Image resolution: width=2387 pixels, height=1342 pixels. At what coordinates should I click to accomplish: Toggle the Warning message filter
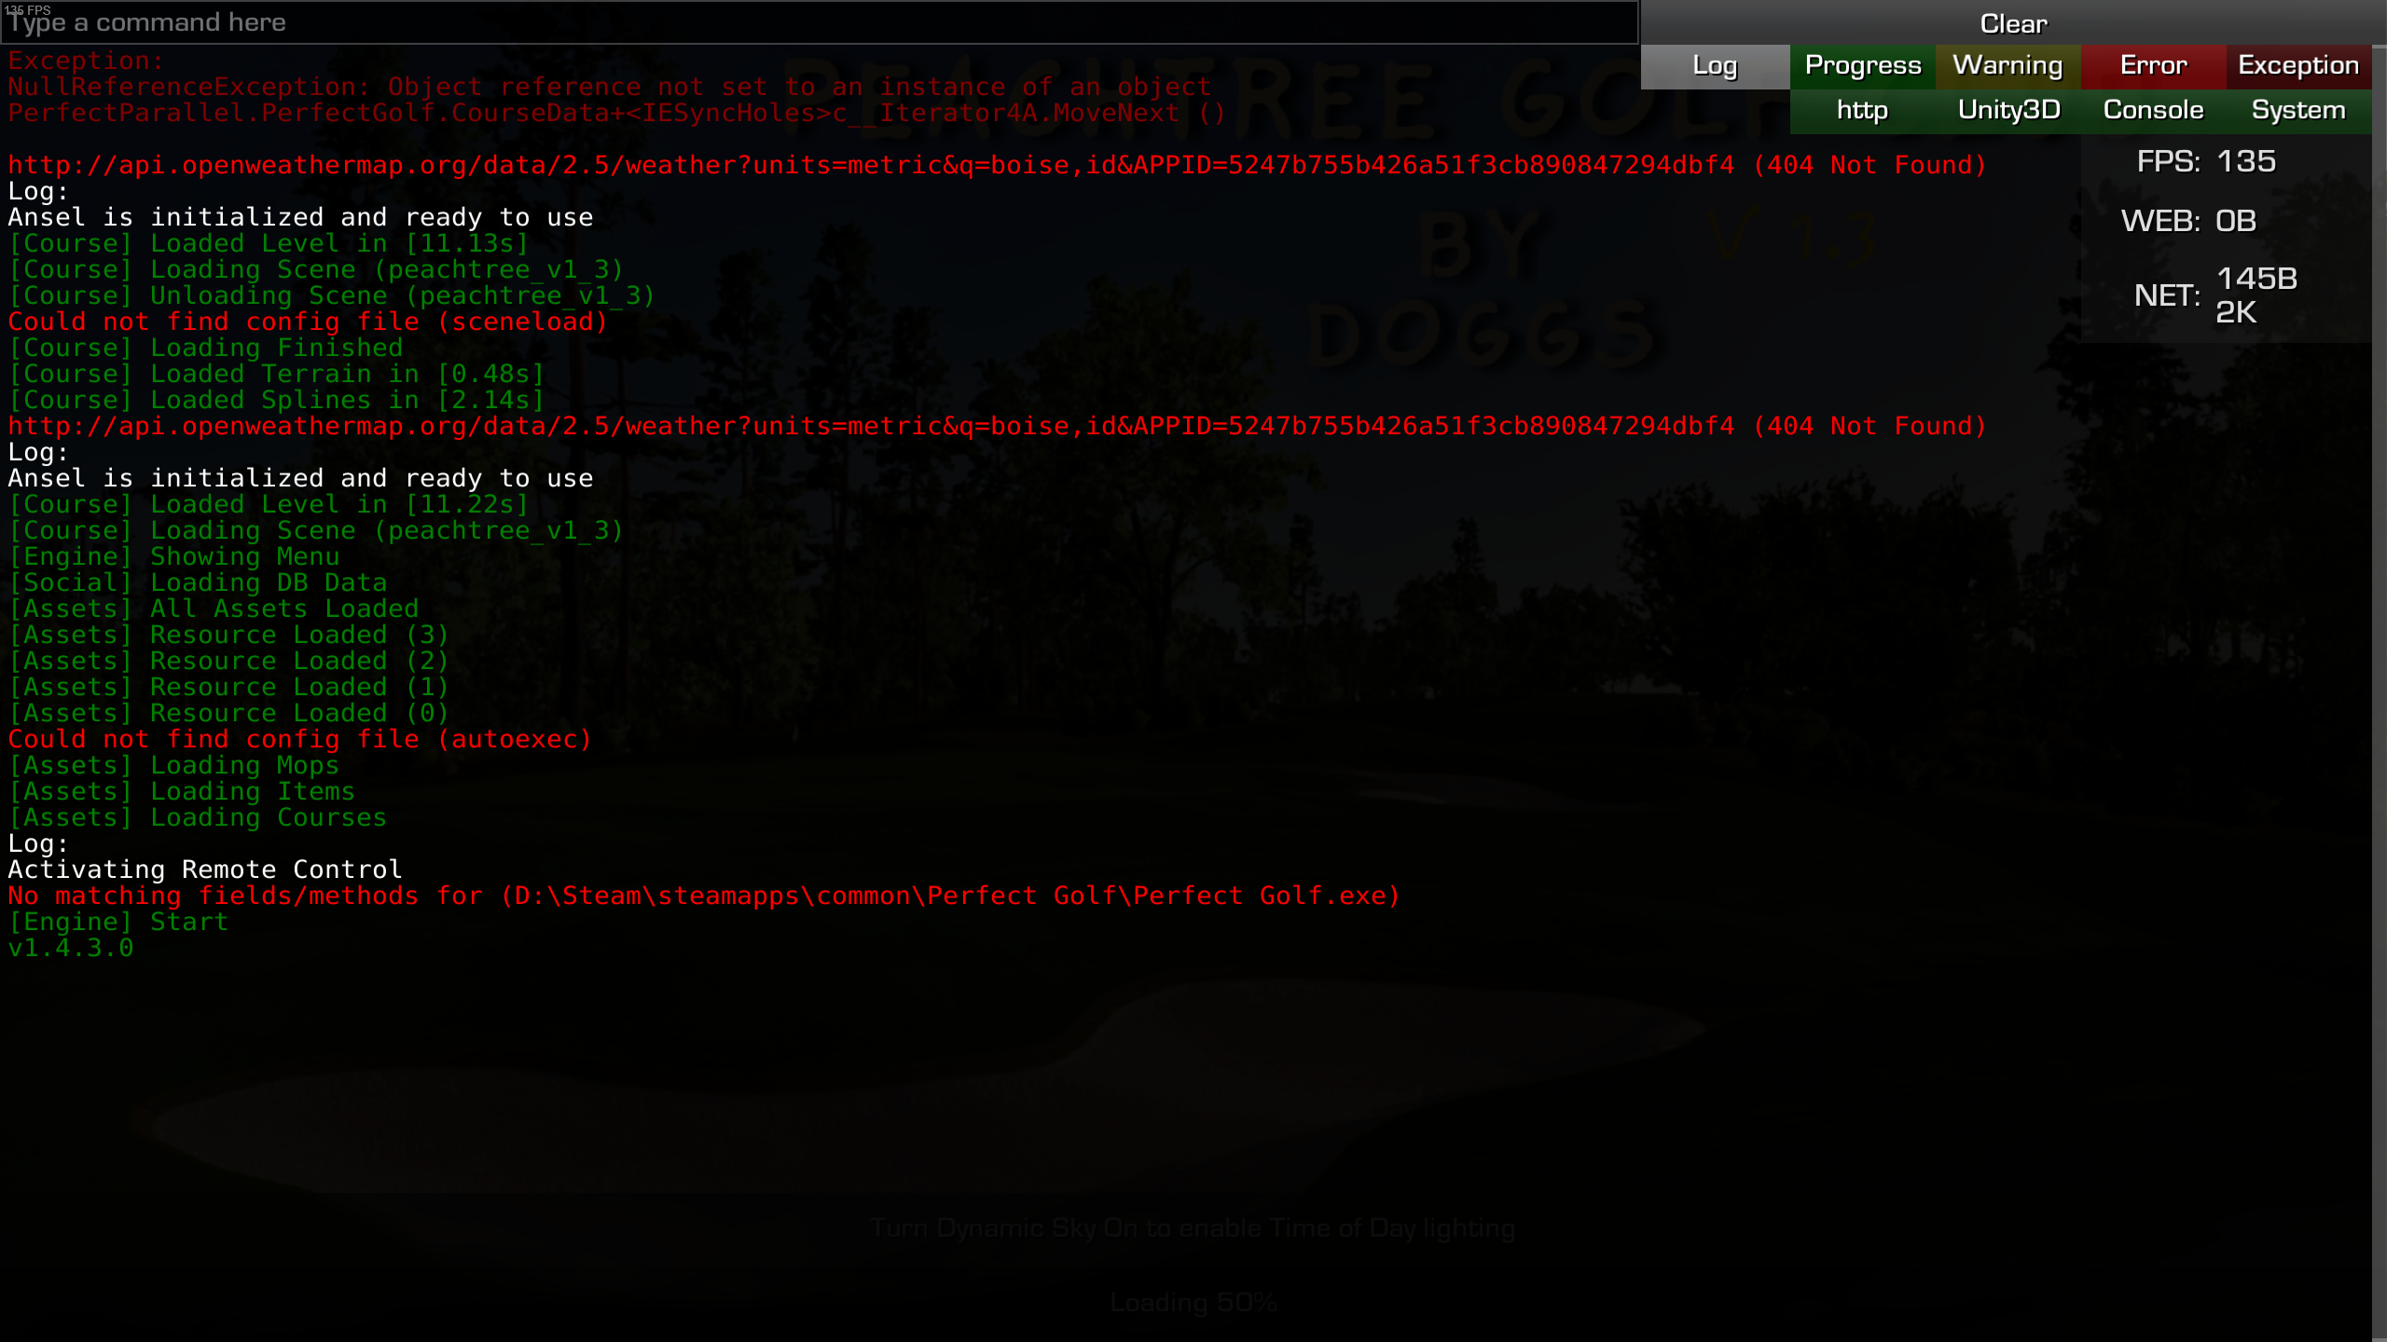click(2008, 66)
